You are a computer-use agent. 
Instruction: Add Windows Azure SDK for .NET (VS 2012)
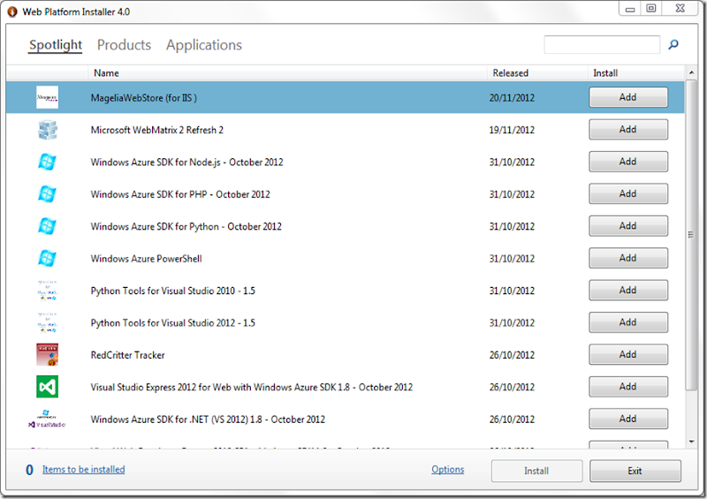[628, 420]
